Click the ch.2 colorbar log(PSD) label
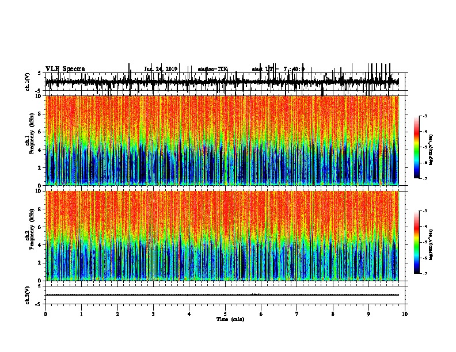456x352 pixels. 431,244
